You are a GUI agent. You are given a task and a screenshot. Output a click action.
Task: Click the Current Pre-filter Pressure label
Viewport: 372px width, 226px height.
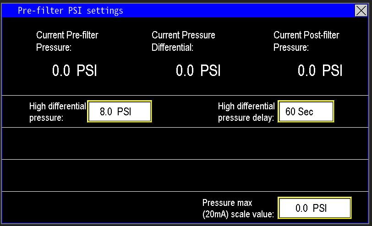(67, 41)
